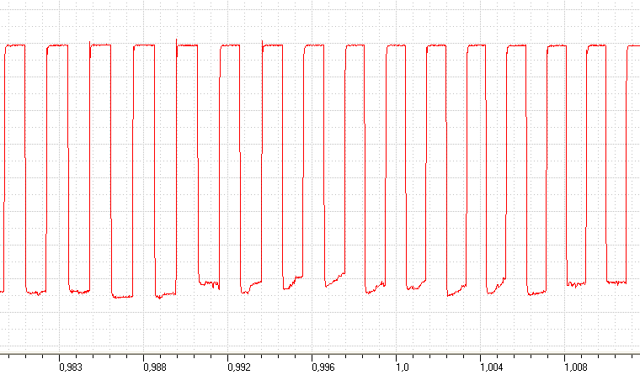This screenshot has width=640, height=375.
Task: Click the high plateau above the 1,008 label
Action: (x=557, y=45)
